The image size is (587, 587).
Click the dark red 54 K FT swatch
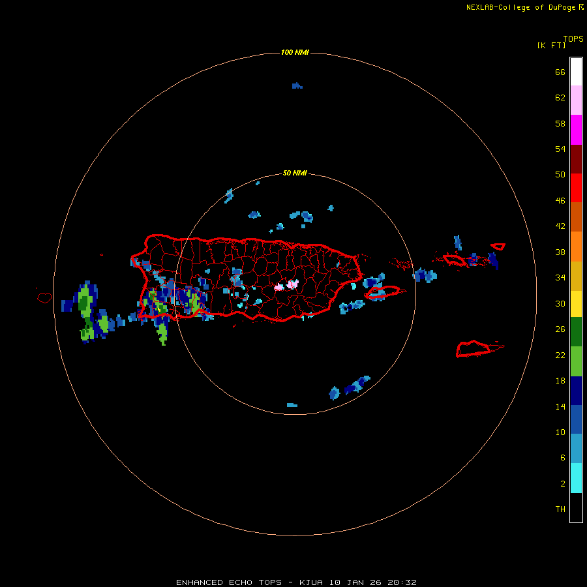[576, 158]
